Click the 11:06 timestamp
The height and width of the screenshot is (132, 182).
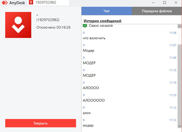tap(173, 33)
